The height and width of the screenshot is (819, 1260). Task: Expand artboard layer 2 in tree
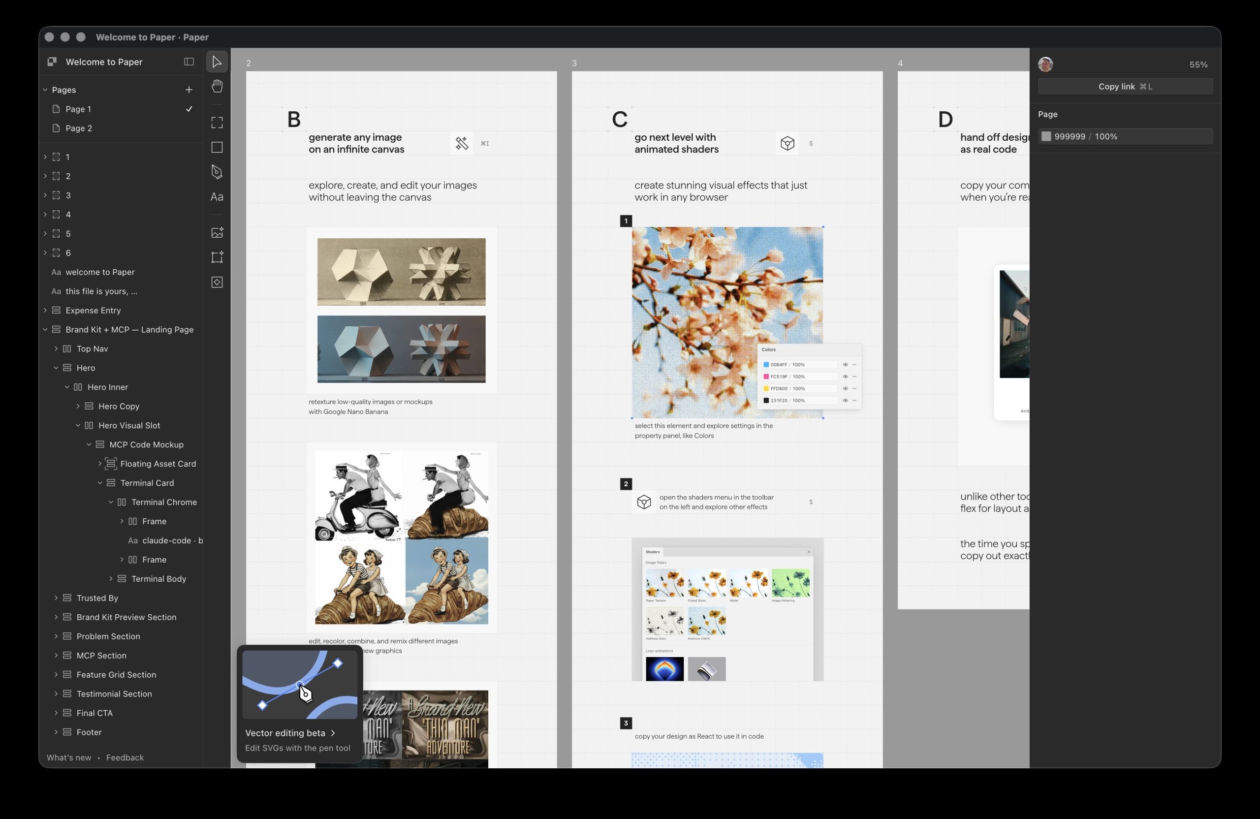click(46, 176)
